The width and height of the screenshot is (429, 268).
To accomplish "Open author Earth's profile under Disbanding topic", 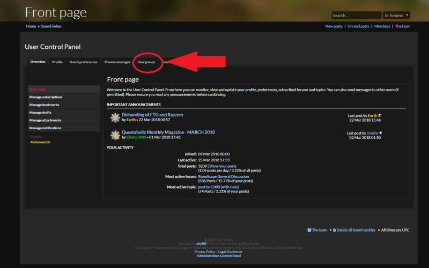I will tap(131, 120).
